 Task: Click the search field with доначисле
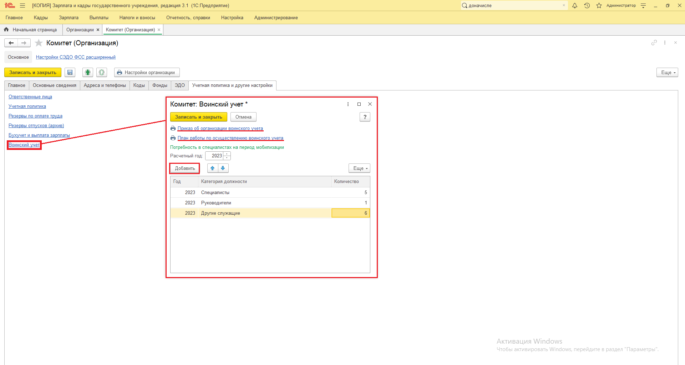(514, 6)
